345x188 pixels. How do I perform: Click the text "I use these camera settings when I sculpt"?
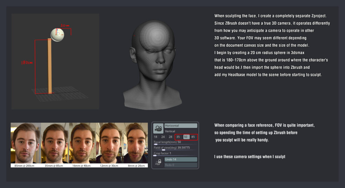coord(250,157)
